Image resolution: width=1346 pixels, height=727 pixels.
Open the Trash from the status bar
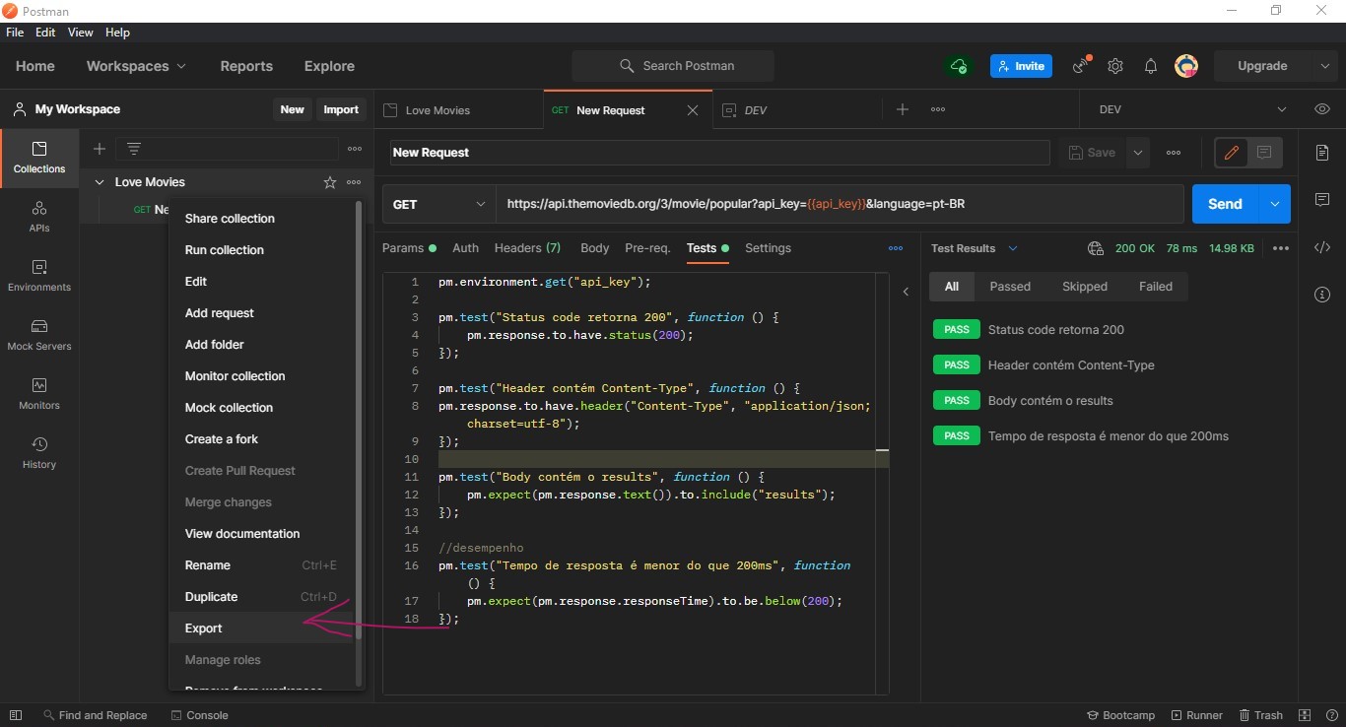coord(1261,715)
